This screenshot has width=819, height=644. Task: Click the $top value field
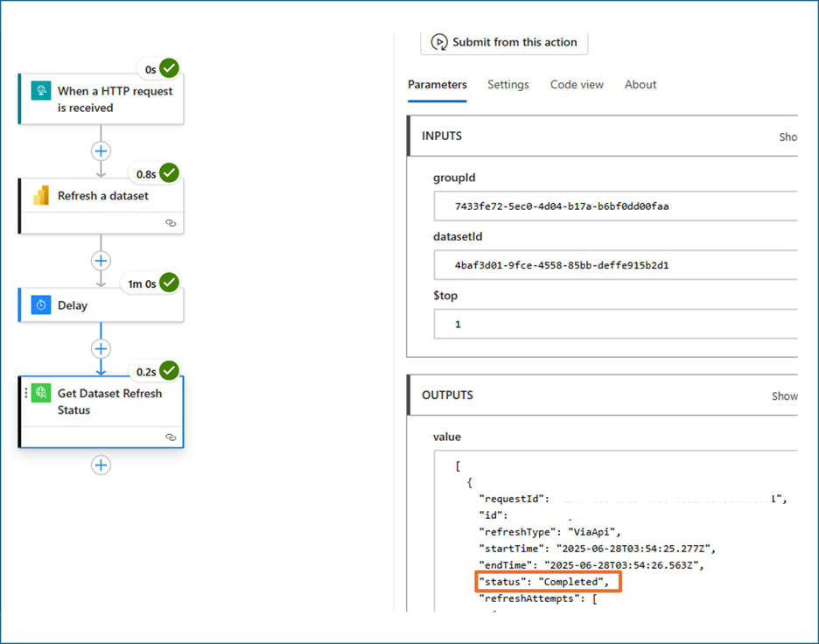(x=616, y=325)
